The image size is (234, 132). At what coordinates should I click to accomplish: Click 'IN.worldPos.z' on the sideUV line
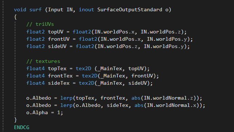pyautogui.click(x=117, y=47)
